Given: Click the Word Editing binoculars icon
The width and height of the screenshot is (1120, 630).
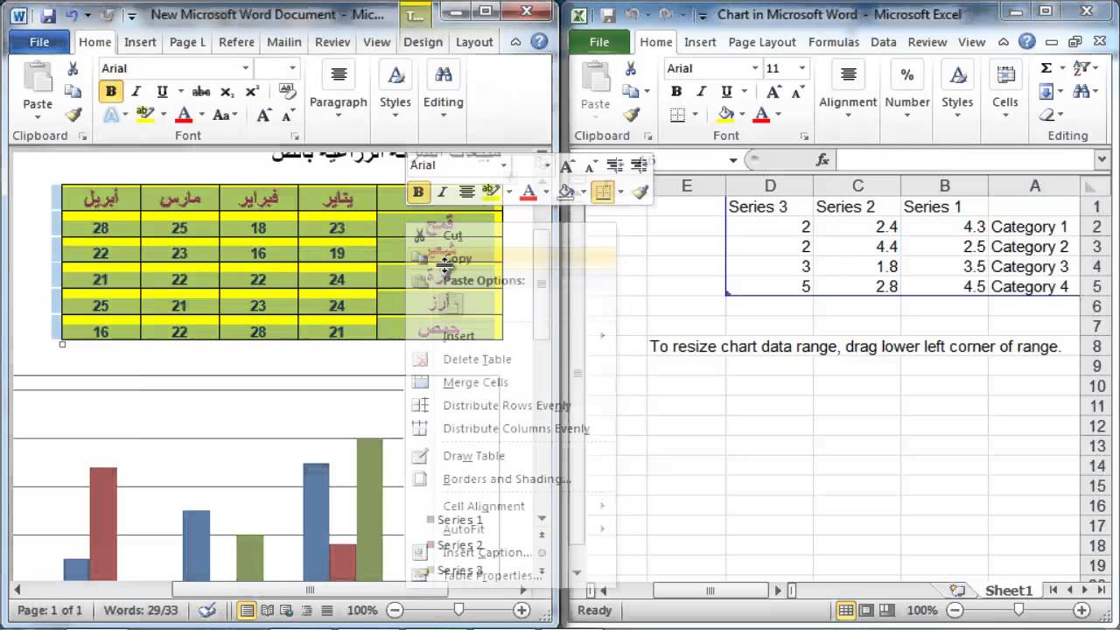Looking at the screenshot, I should (444, 75).
